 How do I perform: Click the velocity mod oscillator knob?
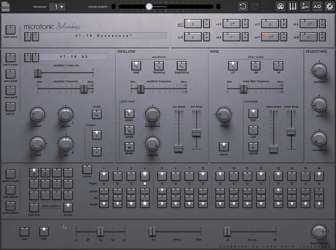coord(319,70)
